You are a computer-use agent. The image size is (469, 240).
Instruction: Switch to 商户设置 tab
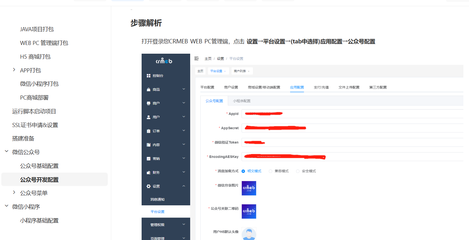(231, 87)
